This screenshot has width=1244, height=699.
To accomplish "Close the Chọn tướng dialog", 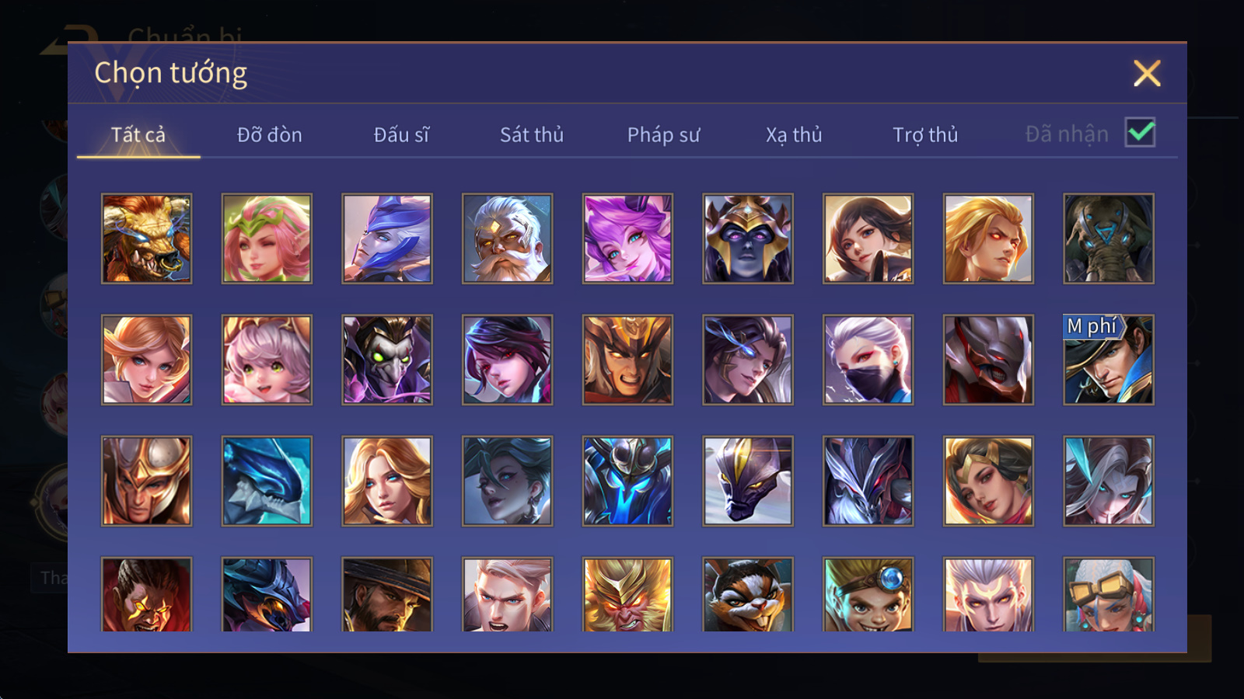I will pos(1147,73).
